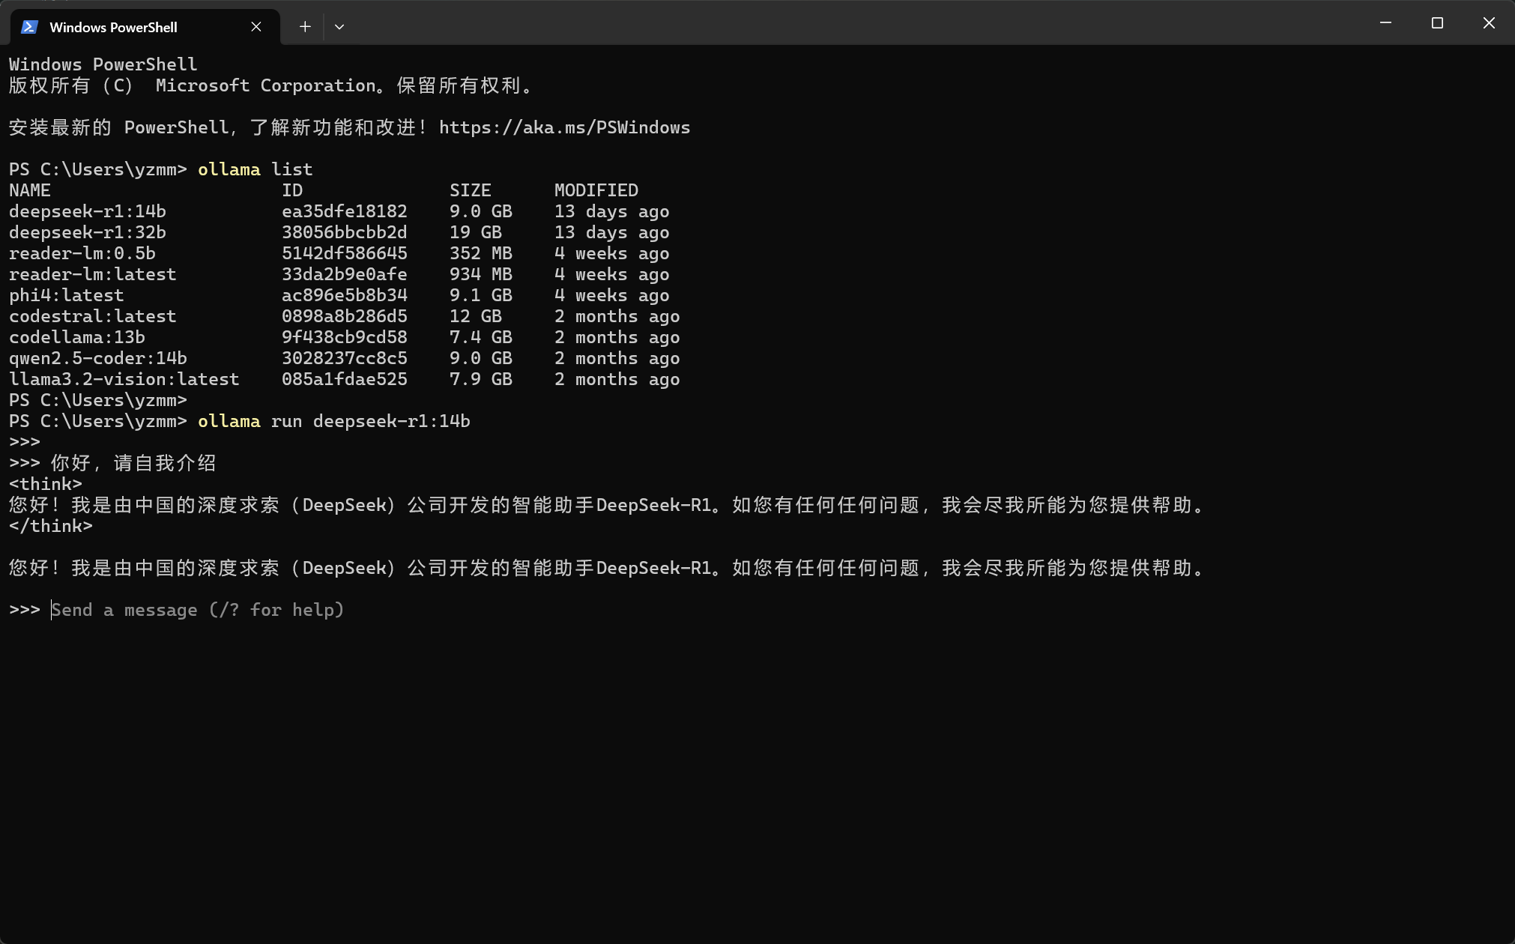Image resolution: width=1515 pixels, height=944 pixels.
Task: Click the 934 MB size value
Action: point(481,274)
